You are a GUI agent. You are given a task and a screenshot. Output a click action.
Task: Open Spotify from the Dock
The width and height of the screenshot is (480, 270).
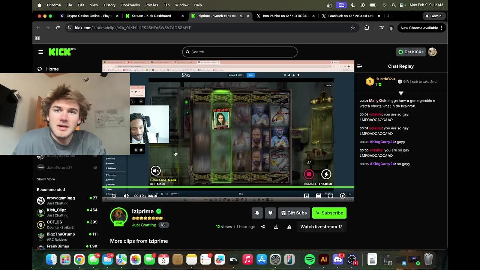(310, 259)
